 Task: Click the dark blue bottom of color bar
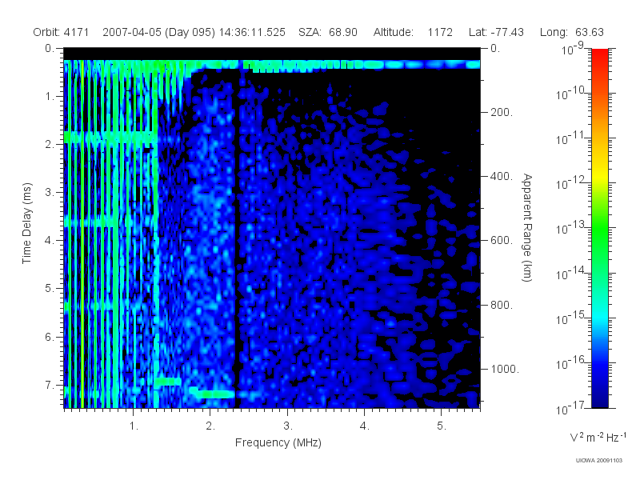(x=599, y=401)
